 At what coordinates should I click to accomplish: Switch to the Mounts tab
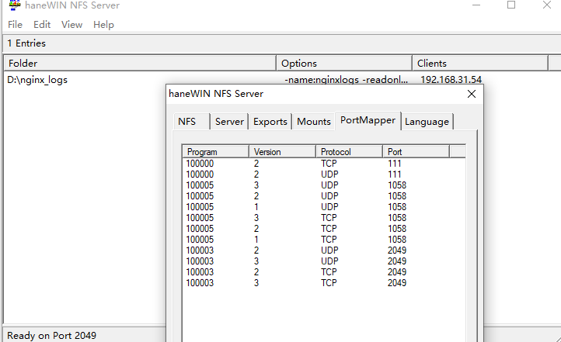313,122
